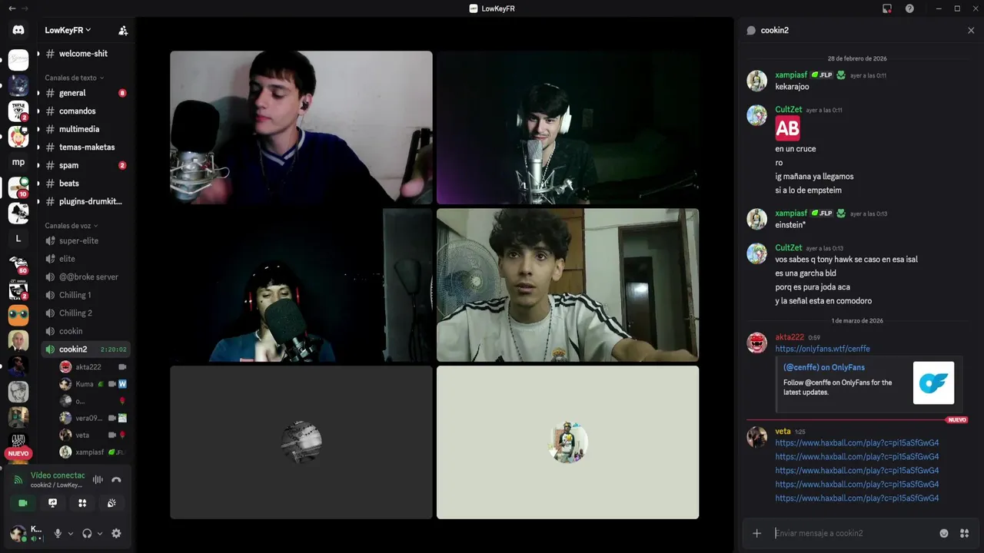The image size is (984, 553).
Task: Go back with the navigation arrow
Action: [x=12, y=8]
